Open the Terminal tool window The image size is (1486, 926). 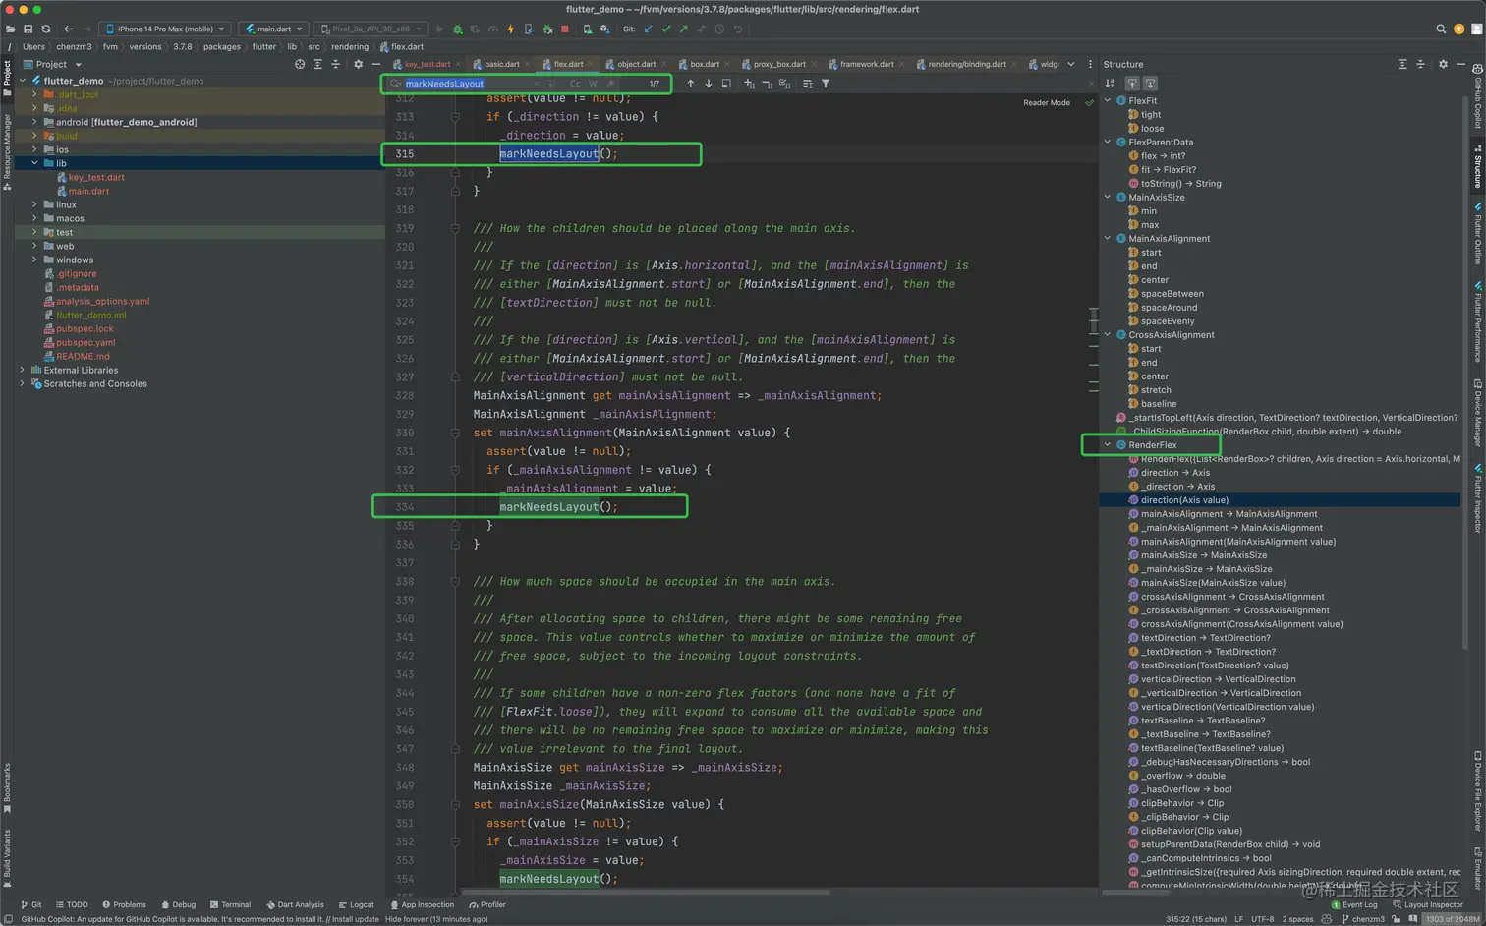(230, 904)
